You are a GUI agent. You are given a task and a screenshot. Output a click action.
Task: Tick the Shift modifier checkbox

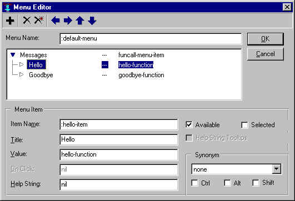point(256,183)
